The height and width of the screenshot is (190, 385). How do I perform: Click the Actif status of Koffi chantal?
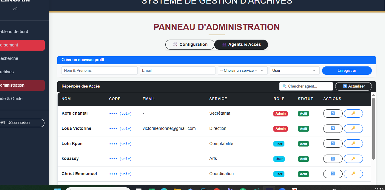point(304,113)
